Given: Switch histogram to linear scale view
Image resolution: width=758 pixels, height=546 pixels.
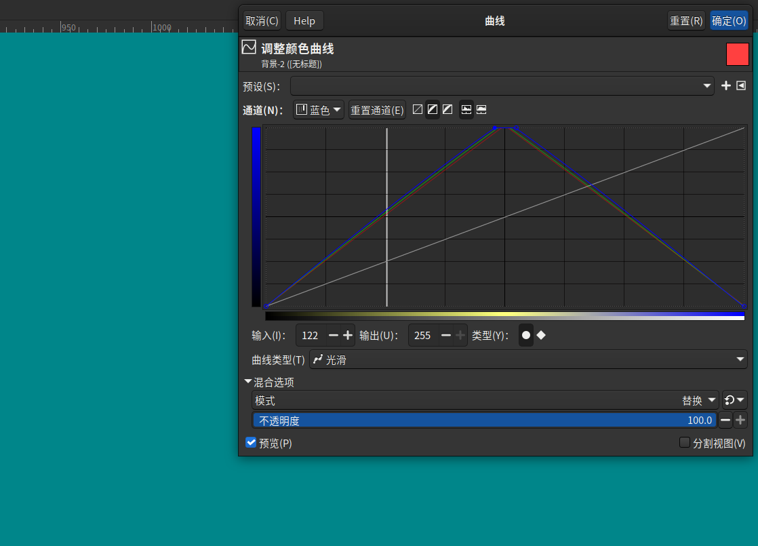Looking at the screenshot, I should pyautogui.click(x=466, y=109).
